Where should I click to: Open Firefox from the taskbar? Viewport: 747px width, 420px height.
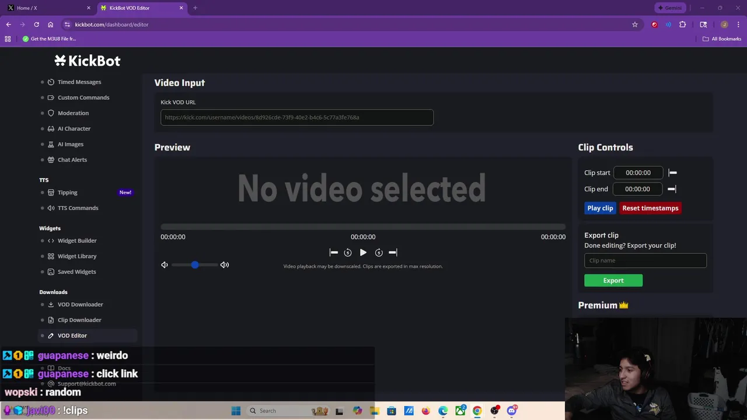tap(426, 411)
